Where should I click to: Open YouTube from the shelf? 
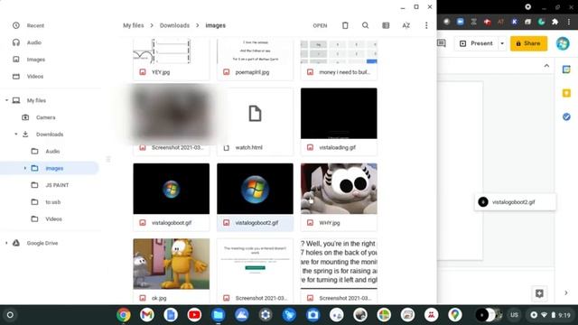[194, 315]
